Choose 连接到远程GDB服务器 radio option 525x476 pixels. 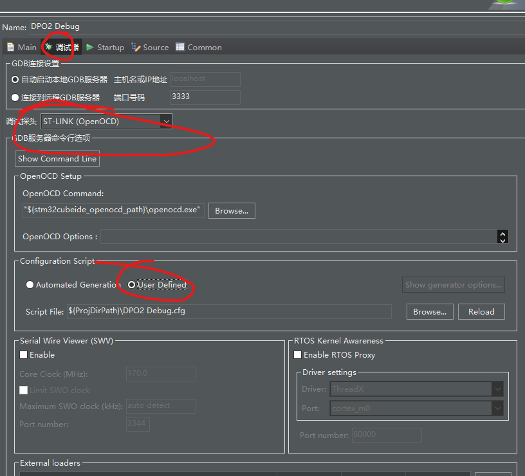coord(15,97)
